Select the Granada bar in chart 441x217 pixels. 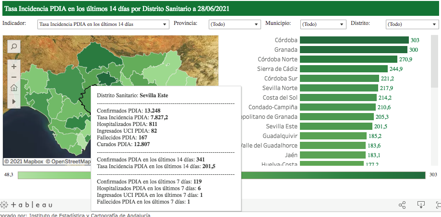coord(353,50)
